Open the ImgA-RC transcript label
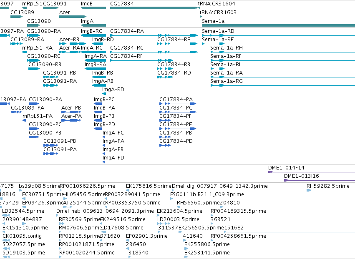The width and height of the screenshot is (355, 259). pos(92,48)
